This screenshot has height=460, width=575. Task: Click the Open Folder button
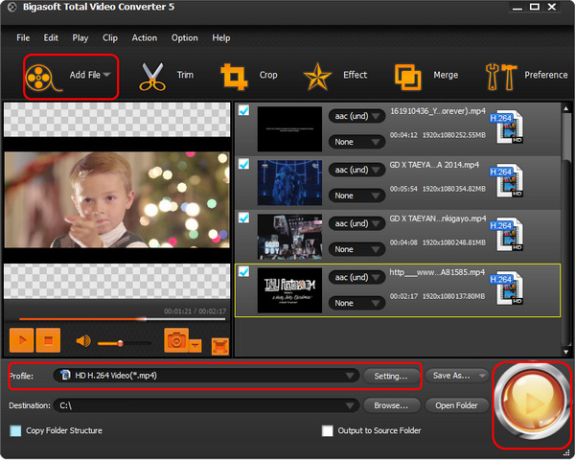point(456,405)
